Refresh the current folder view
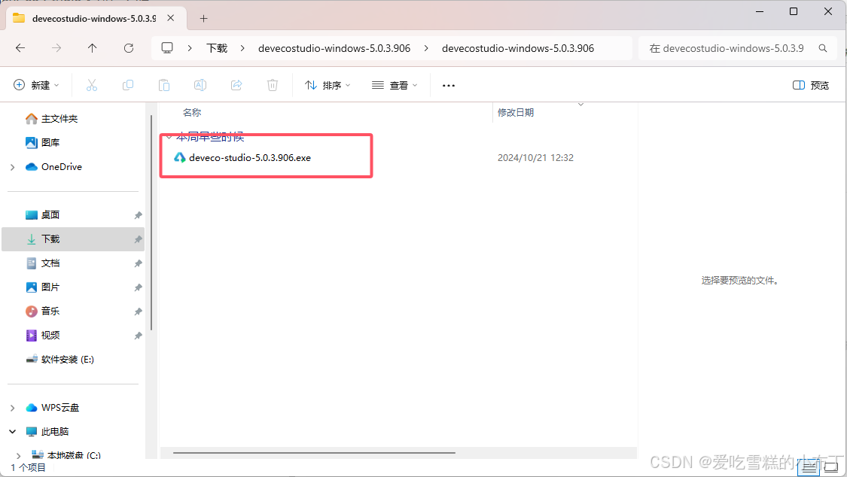The width and height of the screenshot is (847, 477). (129, 48)
